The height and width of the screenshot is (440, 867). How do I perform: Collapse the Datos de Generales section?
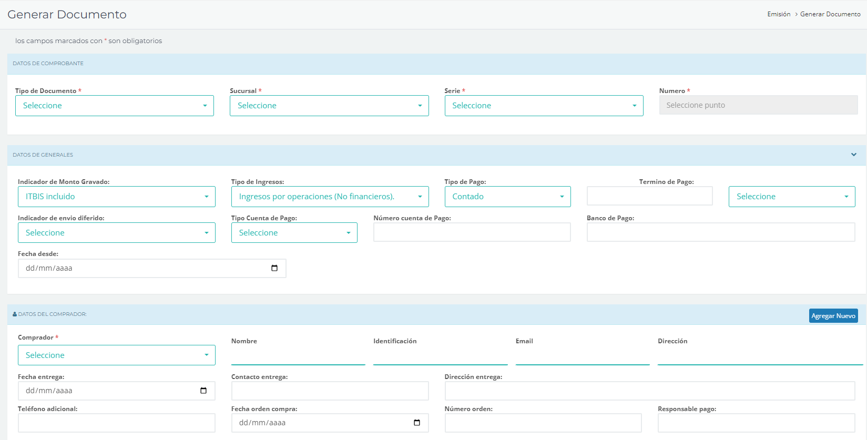tap(853, 155)
